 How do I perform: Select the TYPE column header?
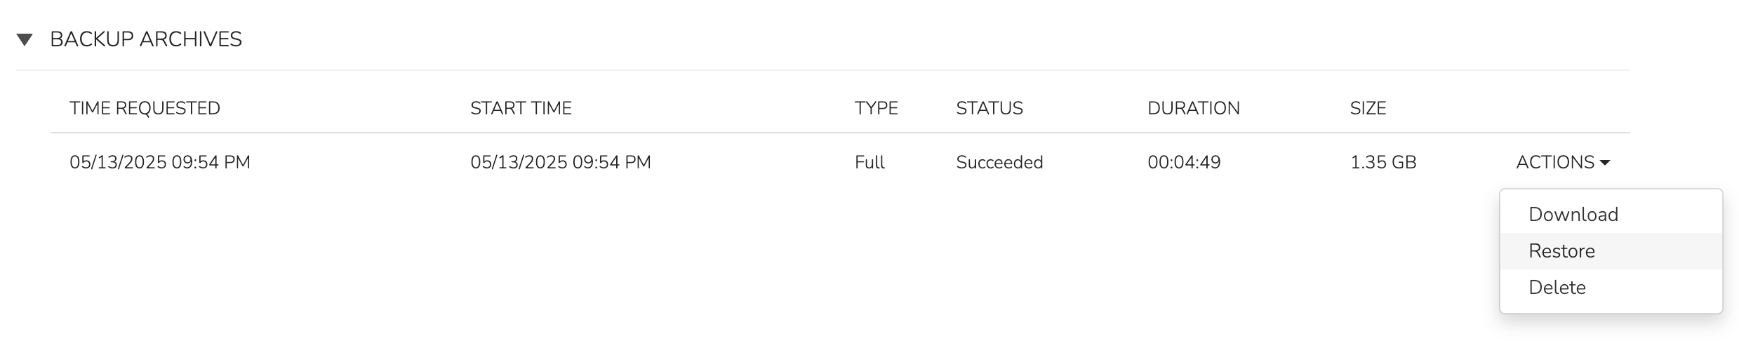point(876,108)
